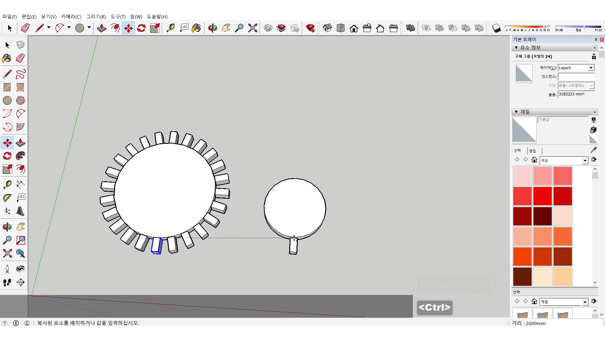Screen dimensions: 605x340
Task: Activate the Tape Measure tool in left toolbar
Action: click(x=7, y=184)
